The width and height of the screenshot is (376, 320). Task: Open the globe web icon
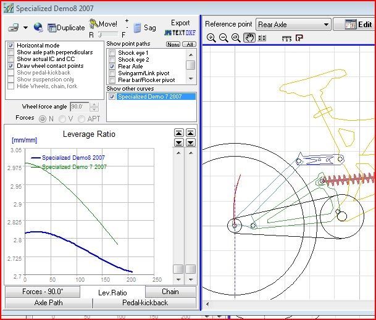coord(38,28)
